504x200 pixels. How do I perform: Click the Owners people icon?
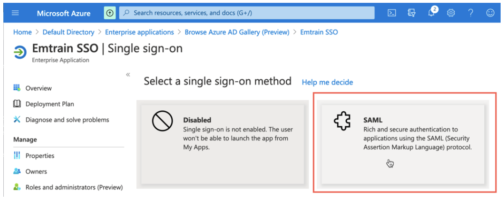(17, 171)
